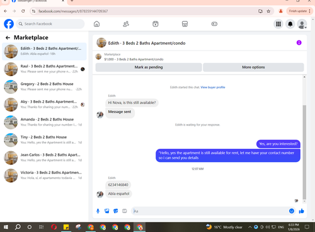Click the chat vertical scrollbar
This screenshot has width=315, height=232.
click(x=304, y=152)
